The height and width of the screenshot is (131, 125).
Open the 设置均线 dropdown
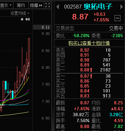coord(20,13)
